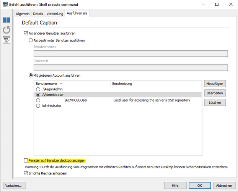This screenshot has height=192, width=238.
Task: Enable 'Fenster auf Benutzerdesktop anzeigen' checkbox
Action: 26,160
